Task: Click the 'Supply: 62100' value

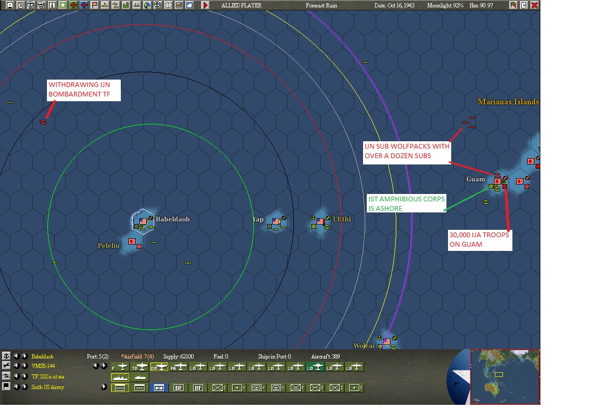Action: (x=178, y=356)
